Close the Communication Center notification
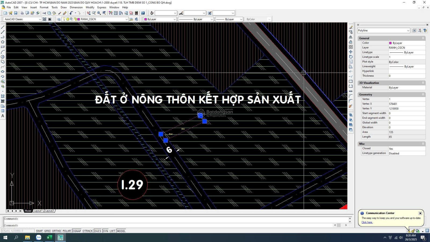 (x=420, y=213)
